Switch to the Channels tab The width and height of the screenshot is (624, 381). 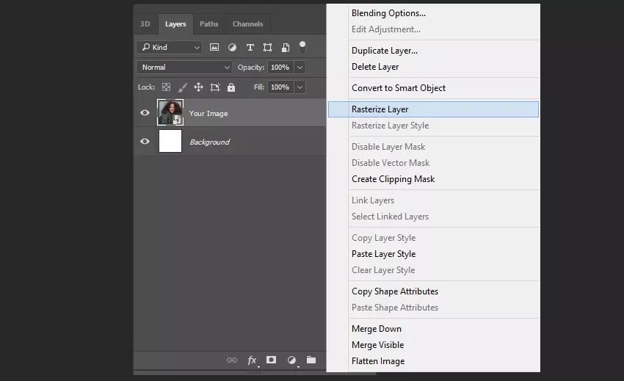[x=247, y=24]
